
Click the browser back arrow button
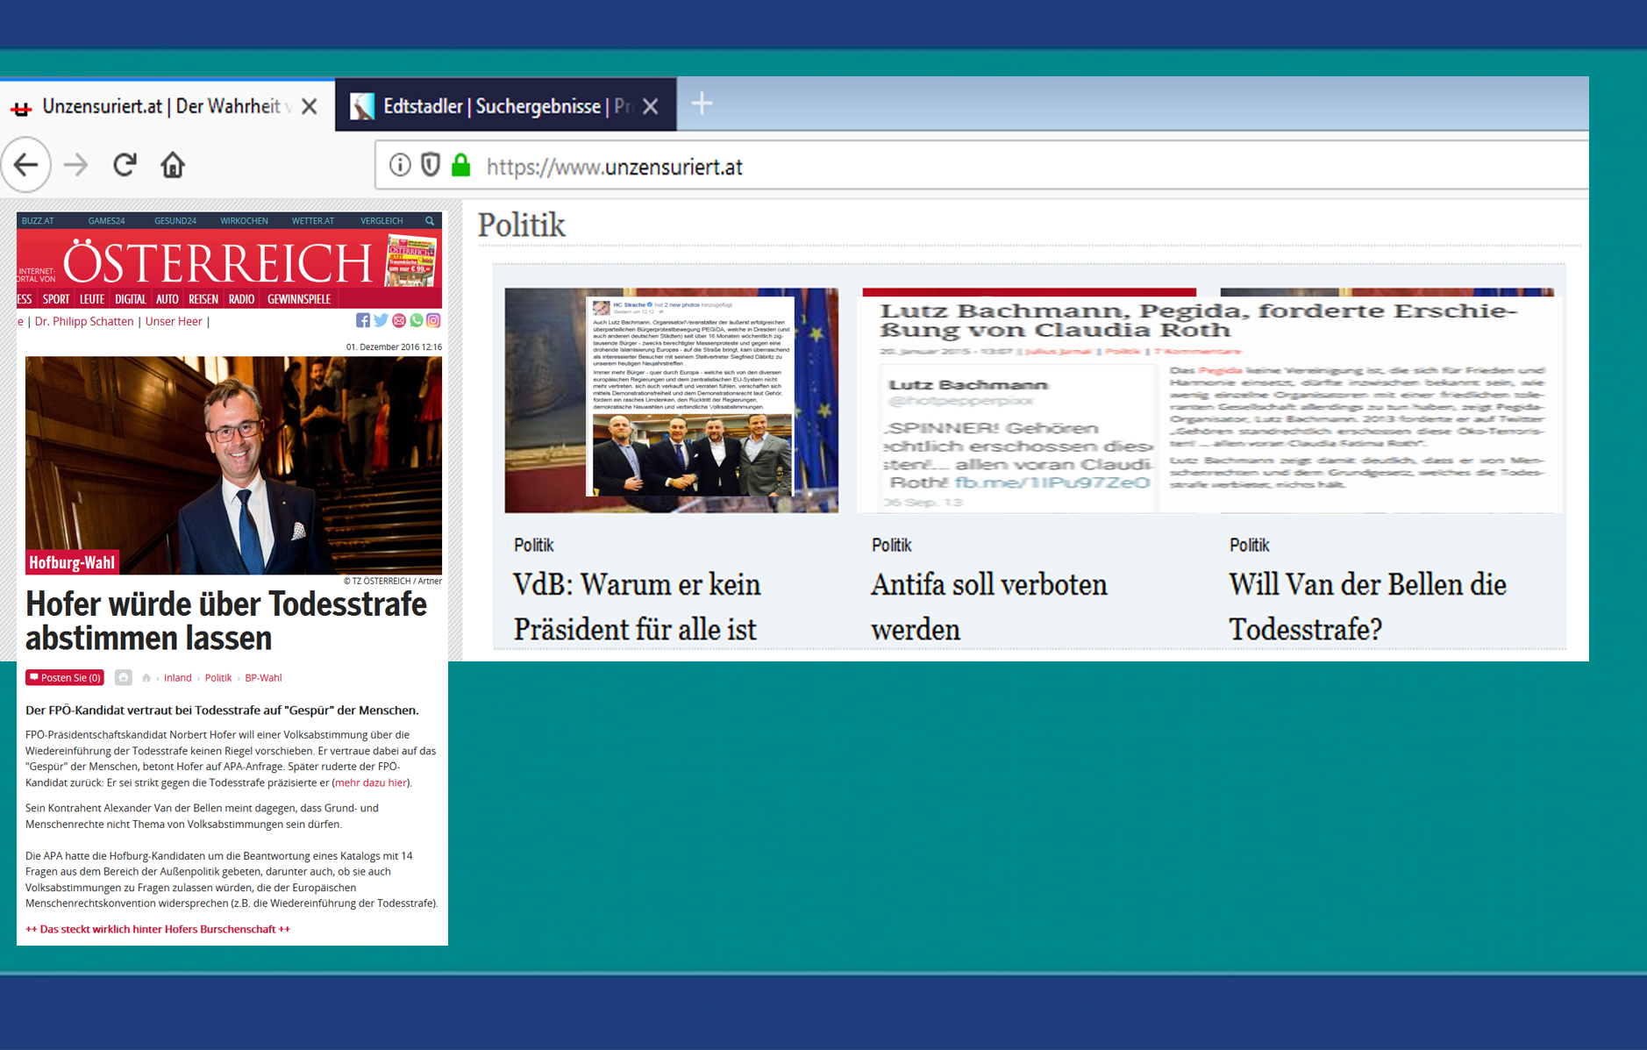26,165
